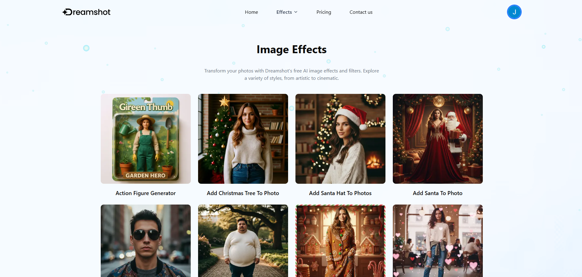Screen dimensions: 582x277
Task: Open the Contact us page
Action: pos(361,12)
